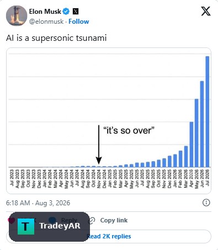Image resolution: width=218 pixels, height=250 pixels.
Task: Click the Copy link text
Action: pyautogui.click(x=114, y=220)
